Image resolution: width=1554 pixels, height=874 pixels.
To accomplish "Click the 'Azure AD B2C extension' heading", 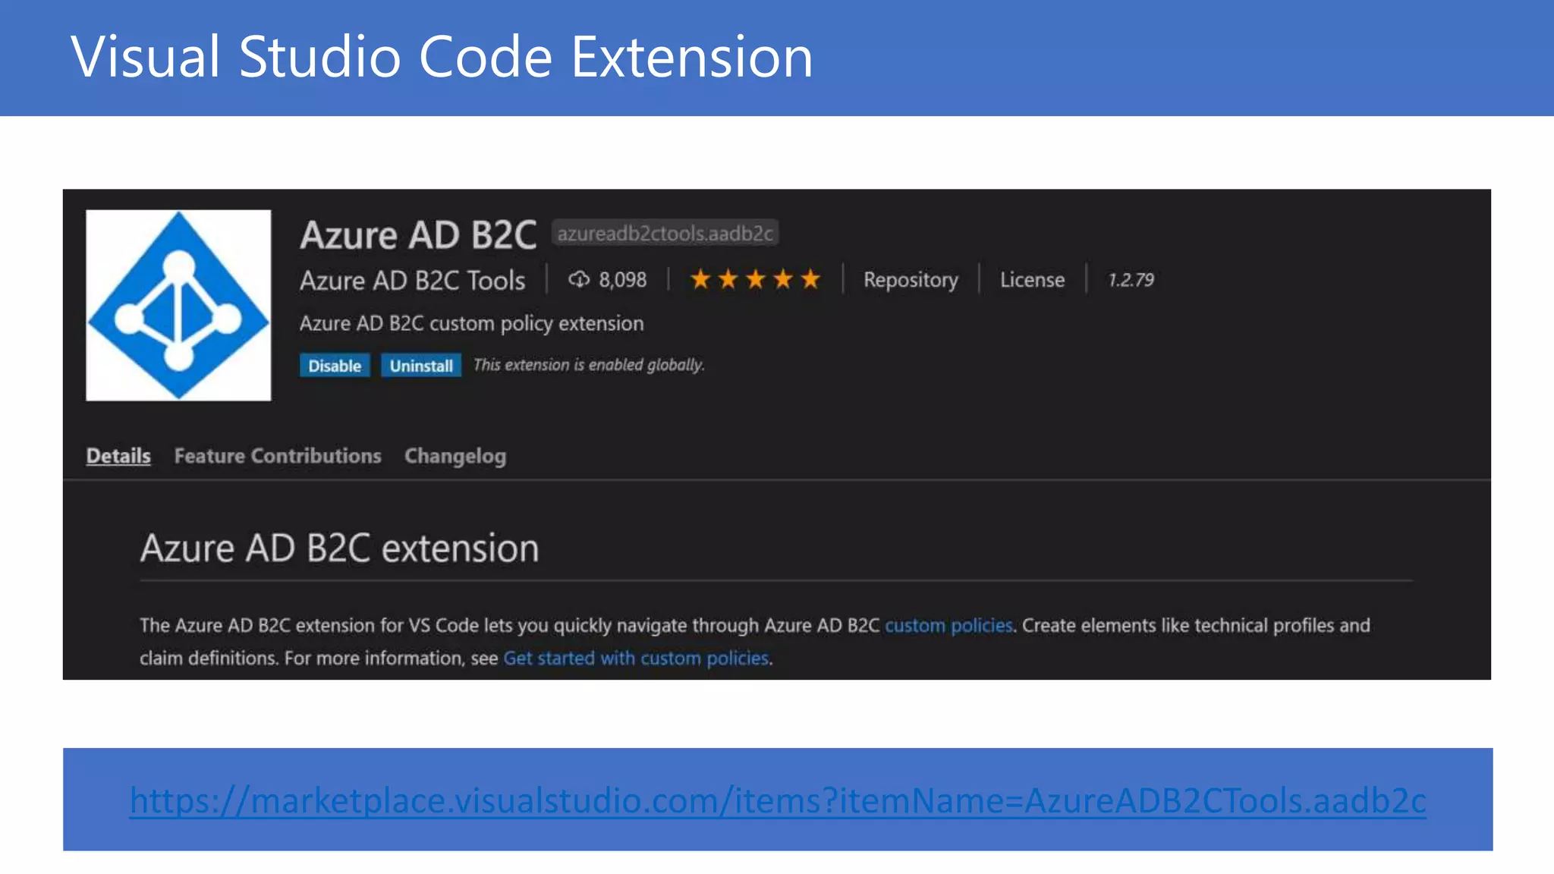I will tap(339, 548).
